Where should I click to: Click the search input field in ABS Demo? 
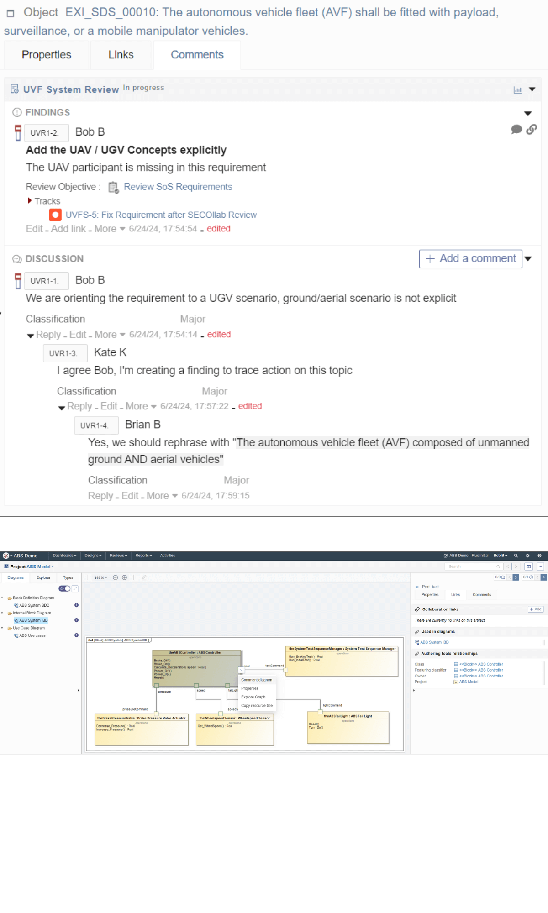(x=474, y=567)
